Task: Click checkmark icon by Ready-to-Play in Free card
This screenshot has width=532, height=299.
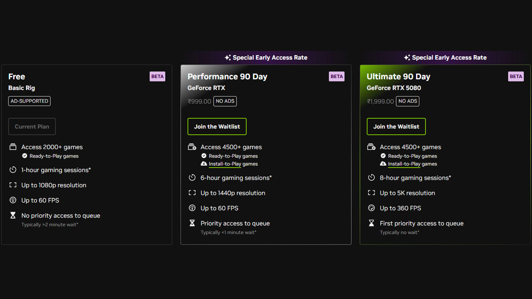Action: [x=25, y=156]
